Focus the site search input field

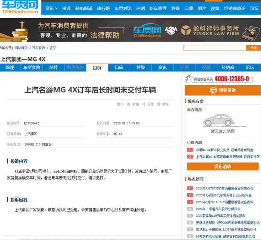(x=215, y=48)
